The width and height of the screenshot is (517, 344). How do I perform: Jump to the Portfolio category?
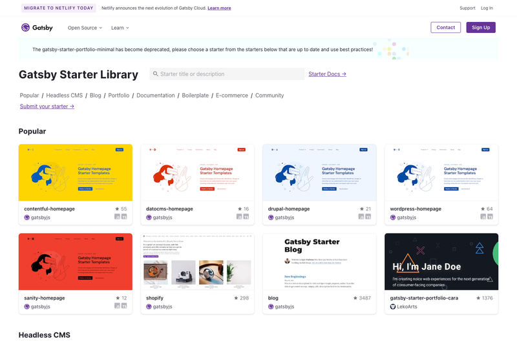[x=119, y=96]
